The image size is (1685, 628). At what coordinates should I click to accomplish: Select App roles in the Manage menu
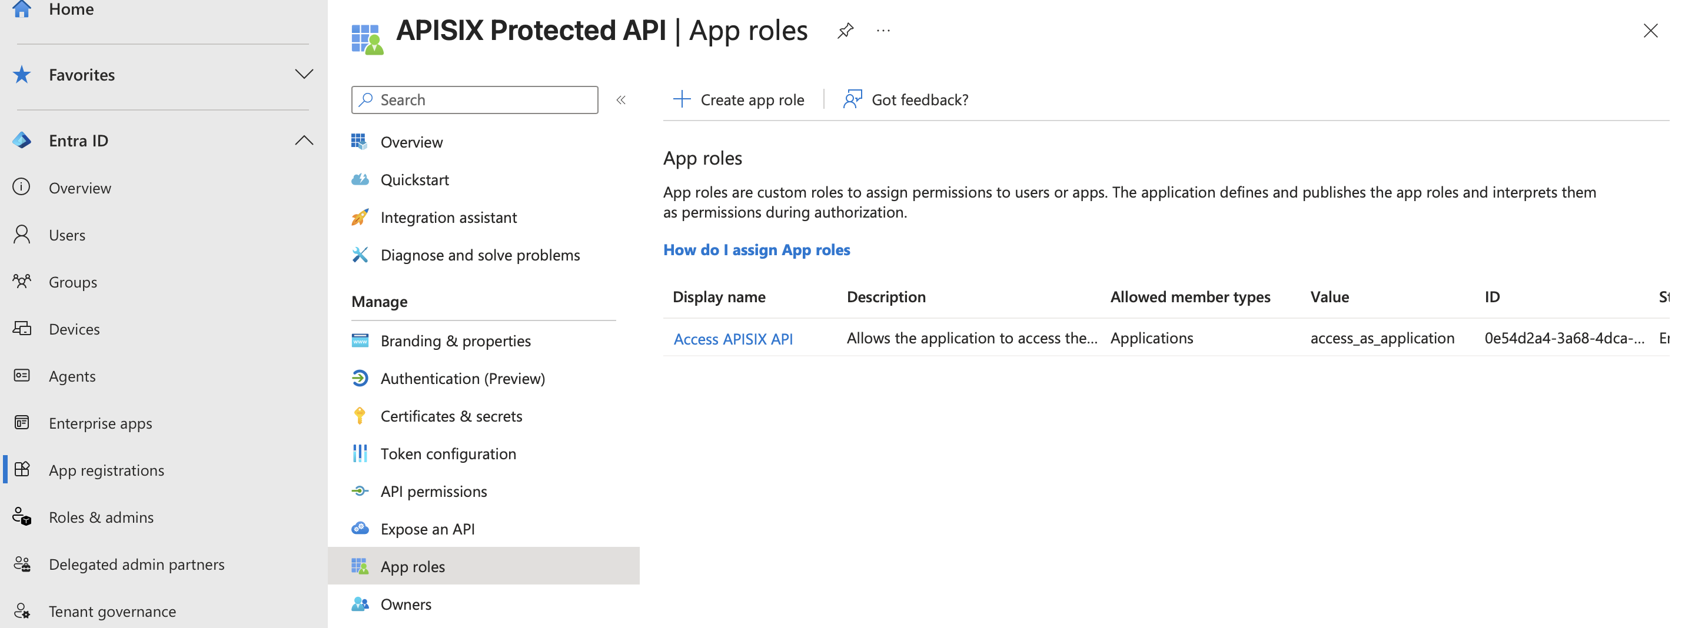pyautogui.click(x=483, y=566)
